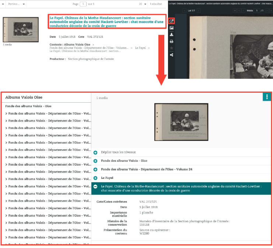Open the unlabeled dropdown arrow left of Pertine...
273x248 pixels.
(x=3, y=4)
